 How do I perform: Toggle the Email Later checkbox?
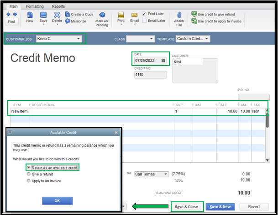pyautogui.click(x=144, y=20)
